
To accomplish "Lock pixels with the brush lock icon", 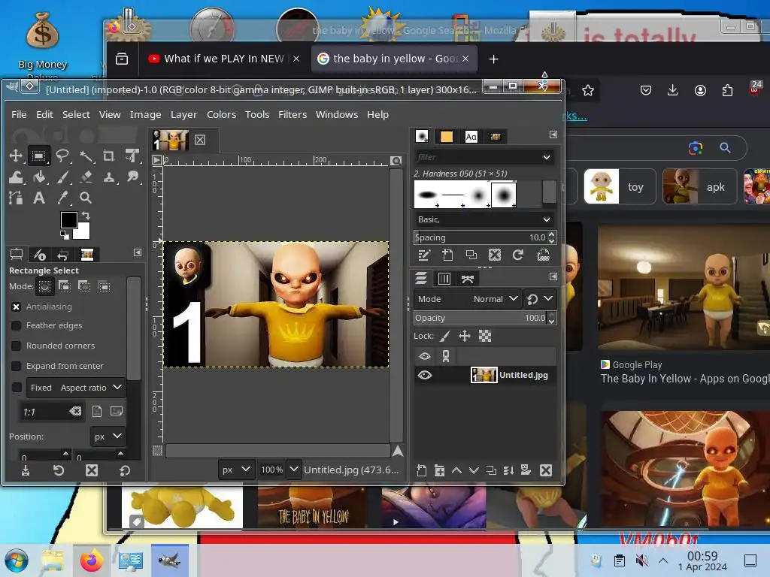I will point(444,336).
